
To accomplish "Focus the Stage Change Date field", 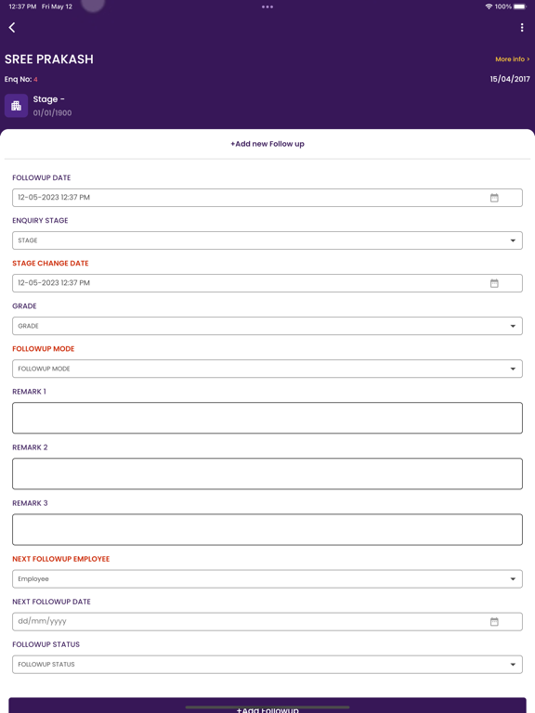I will [x=267, y=283].
